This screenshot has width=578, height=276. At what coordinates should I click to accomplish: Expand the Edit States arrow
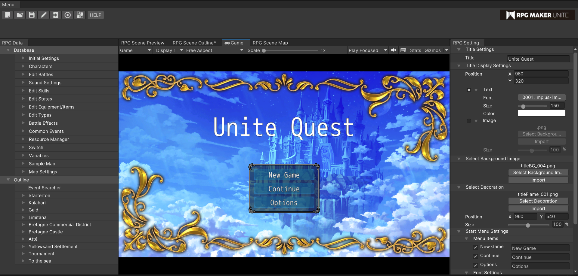[x=23, y=99]
